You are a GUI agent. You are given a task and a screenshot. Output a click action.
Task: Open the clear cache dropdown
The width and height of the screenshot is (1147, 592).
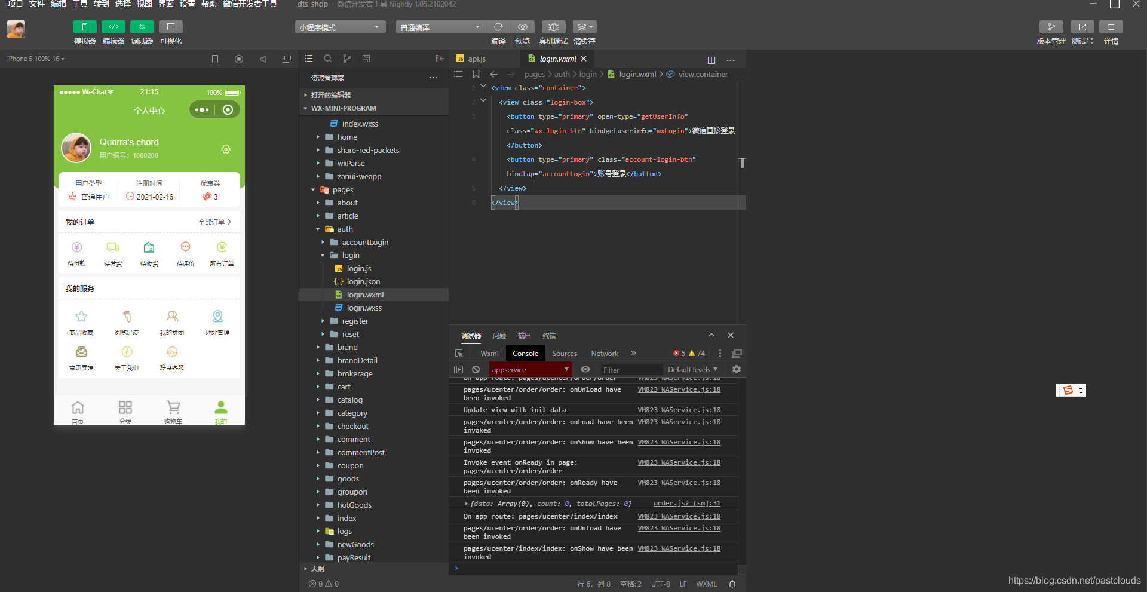coord(584,27)
